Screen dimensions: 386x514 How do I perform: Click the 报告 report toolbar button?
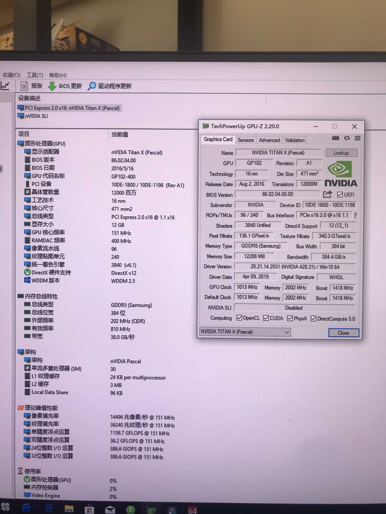32,86
